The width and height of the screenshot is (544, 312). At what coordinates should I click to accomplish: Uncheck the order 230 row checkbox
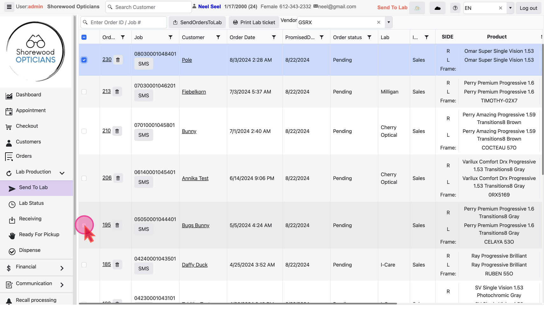tap(84, 60)
